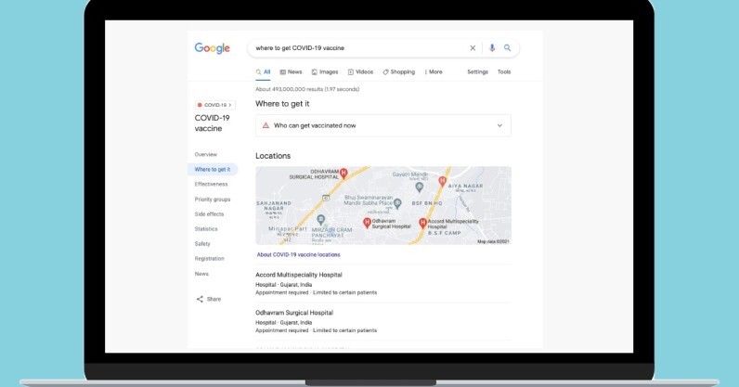Click into the search input field

coord(353,48)
